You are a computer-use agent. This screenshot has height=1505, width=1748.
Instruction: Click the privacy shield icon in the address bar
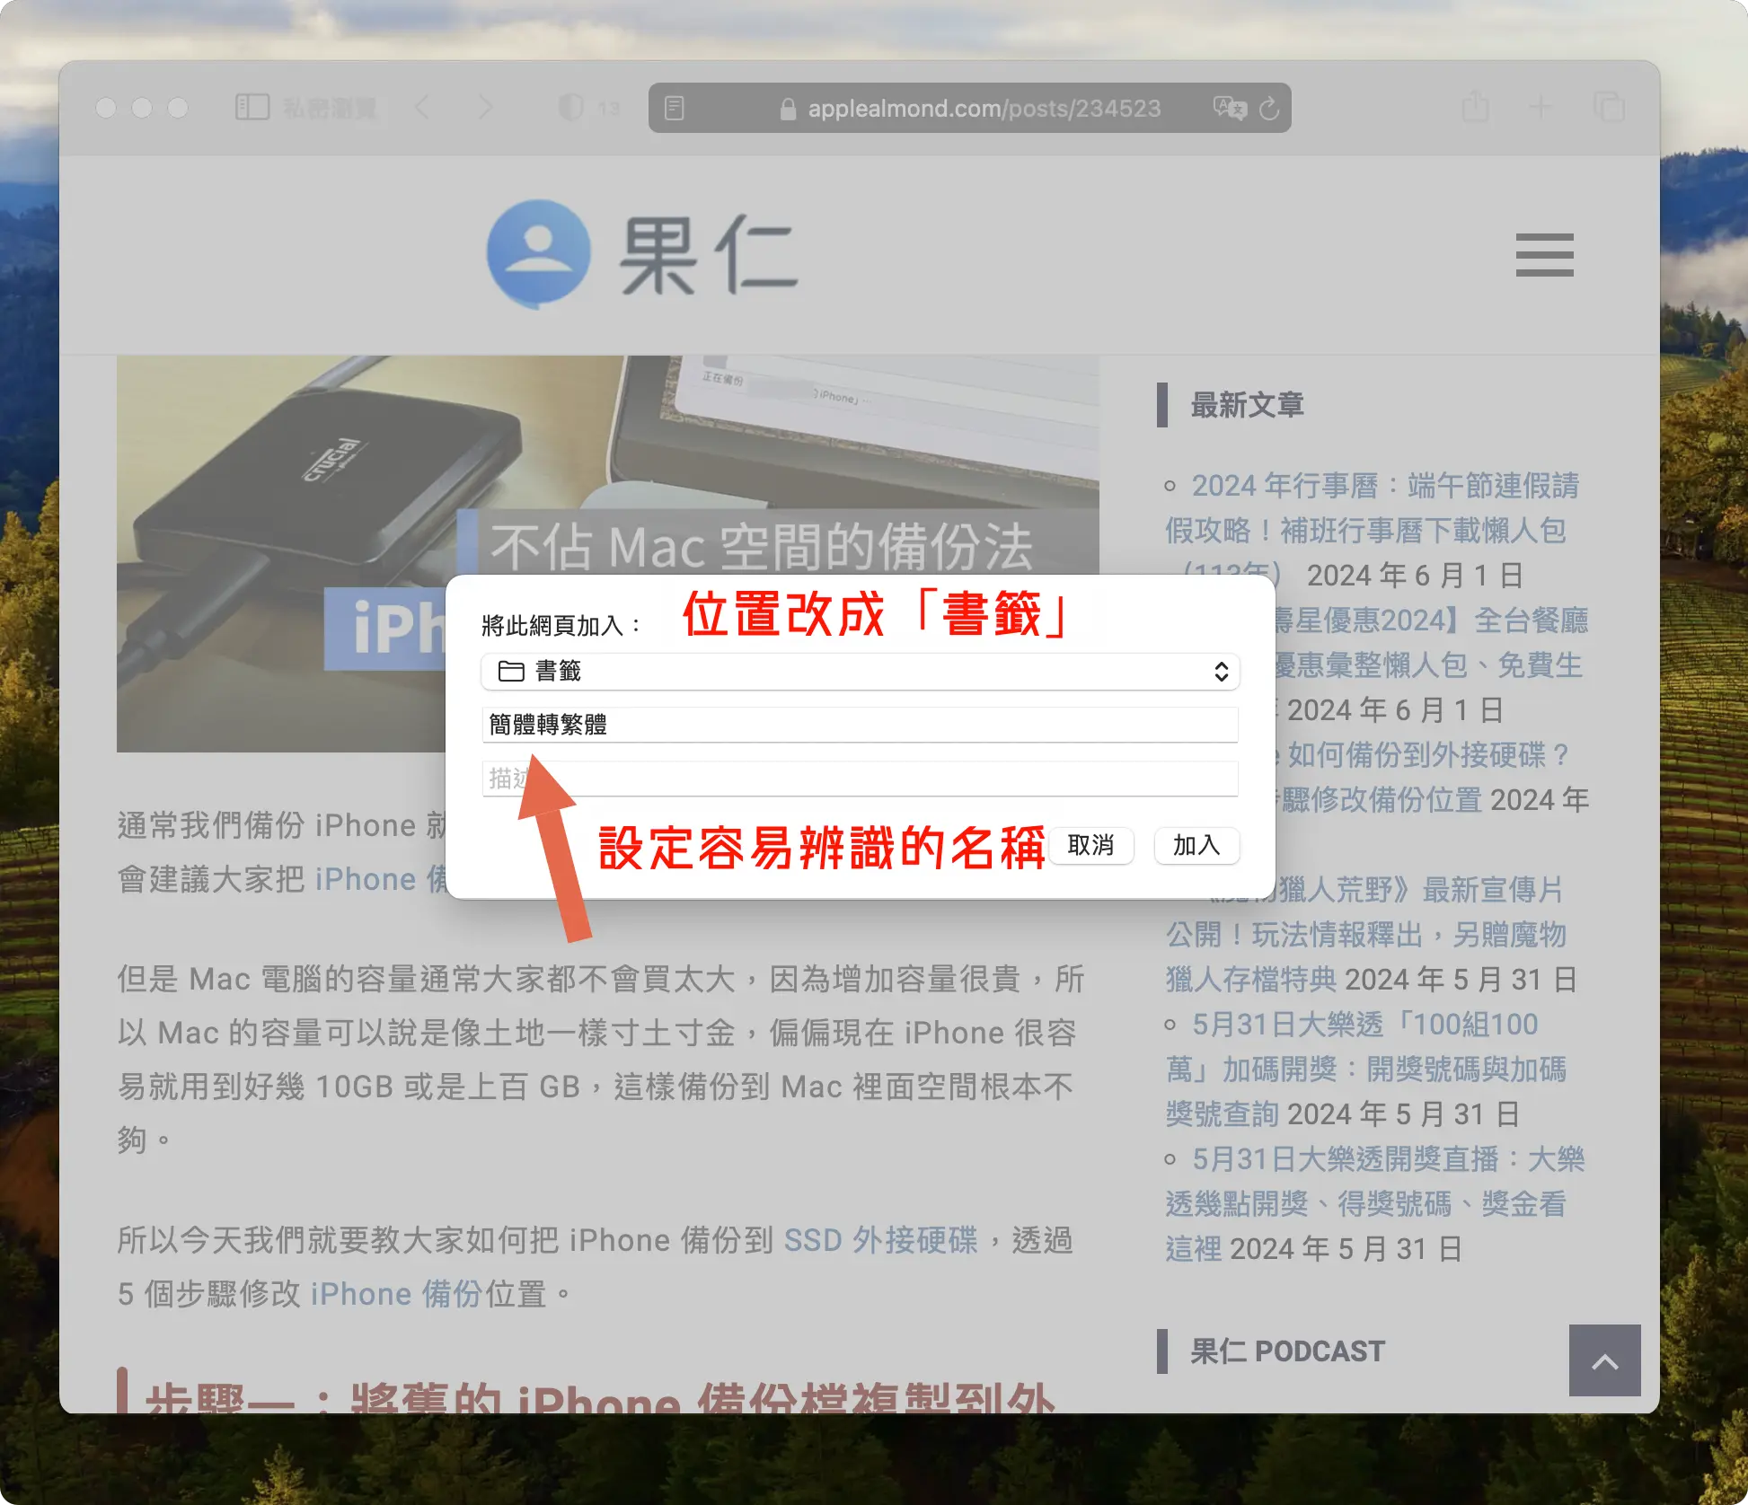(x=571, y=108)
